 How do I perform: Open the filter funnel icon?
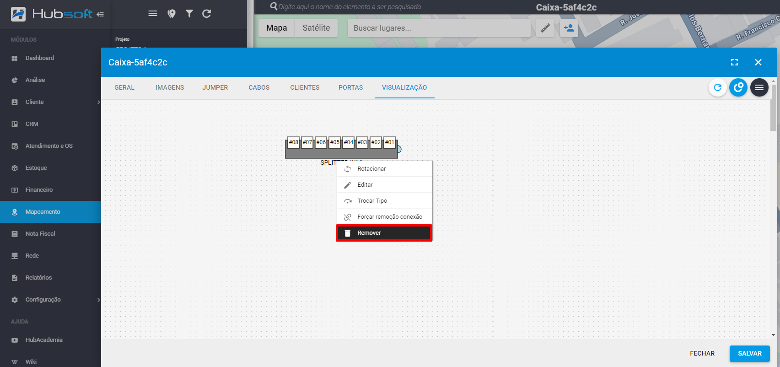click(x=189, y=14)
